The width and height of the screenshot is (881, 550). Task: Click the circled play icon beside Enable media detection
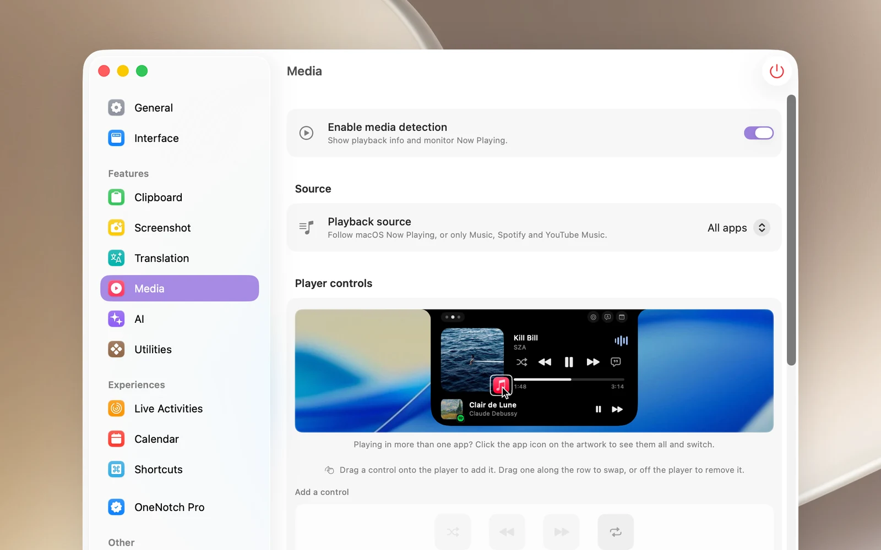(x=306, y=133)
